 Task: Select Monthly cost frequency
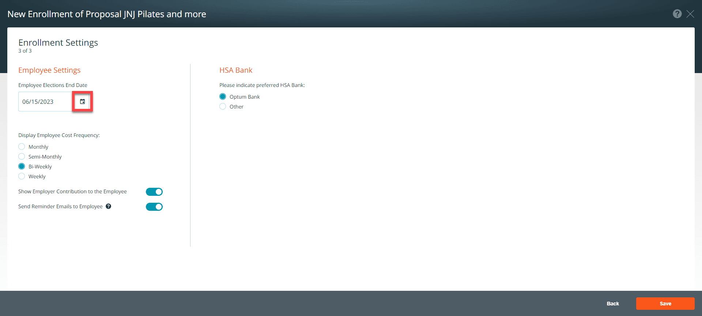[22, 147]
